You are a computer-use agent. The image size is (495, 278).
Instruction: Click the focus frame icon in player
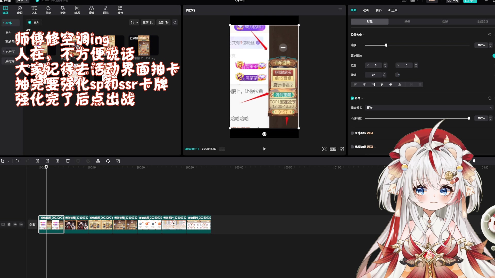coord(324,149)
